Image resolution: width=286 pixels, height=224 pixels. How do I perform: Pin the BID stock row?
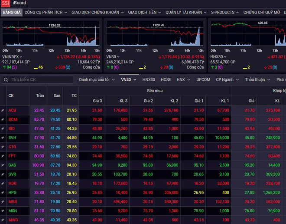[x=3, y=128]
